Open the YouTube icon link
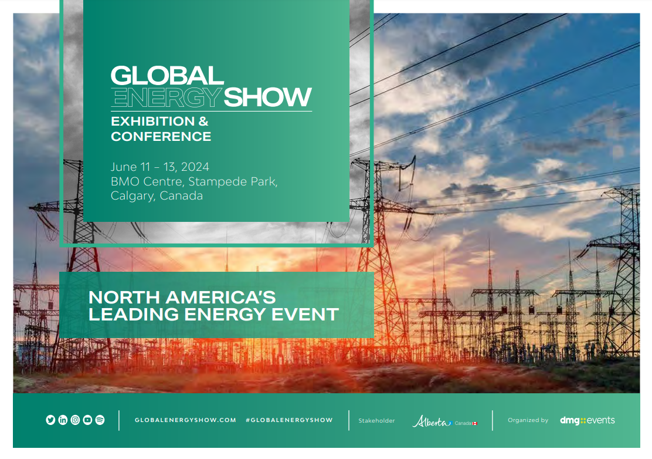 coord(87,420)
